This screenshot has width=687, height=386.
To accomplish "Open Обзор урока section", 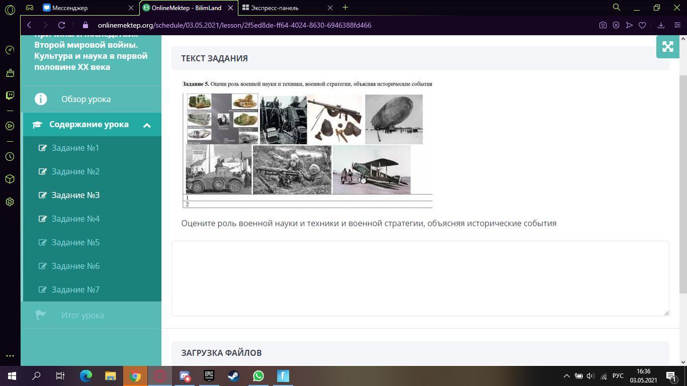I will [x=91, y=99].
